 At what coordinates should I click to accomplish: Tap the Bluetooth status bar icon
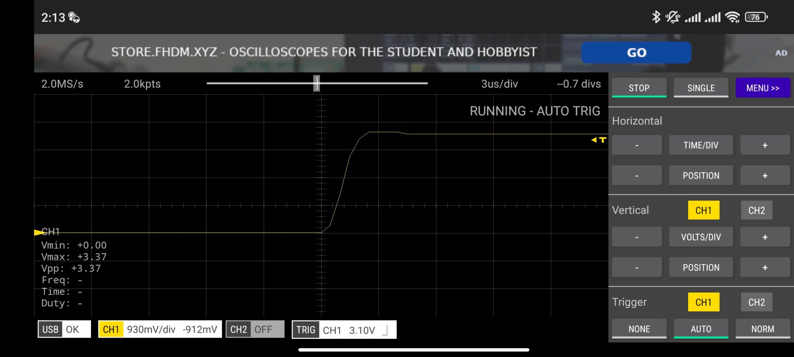[656, 17]
